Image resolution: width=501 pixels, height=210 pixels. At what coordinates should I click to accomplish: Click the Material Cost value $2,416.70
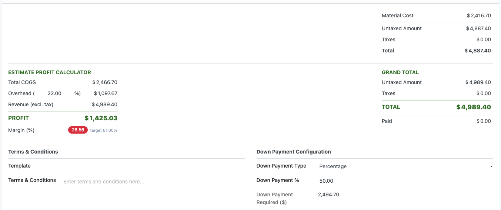479,16
